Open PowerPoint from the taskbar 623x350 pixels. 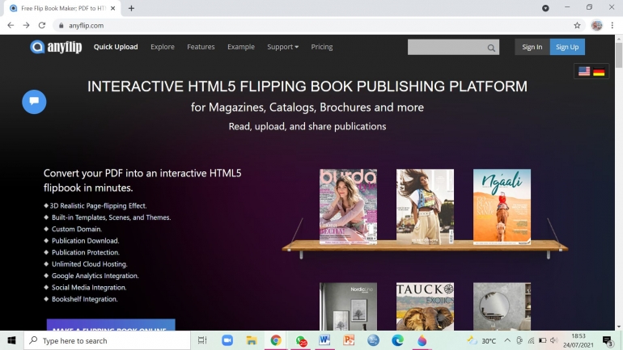tap(349, 340)
